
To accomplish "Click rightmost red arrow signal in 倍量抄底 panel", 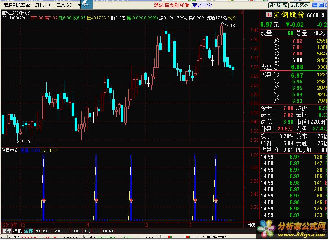I will pyautogui.click(x=216, y=200).
